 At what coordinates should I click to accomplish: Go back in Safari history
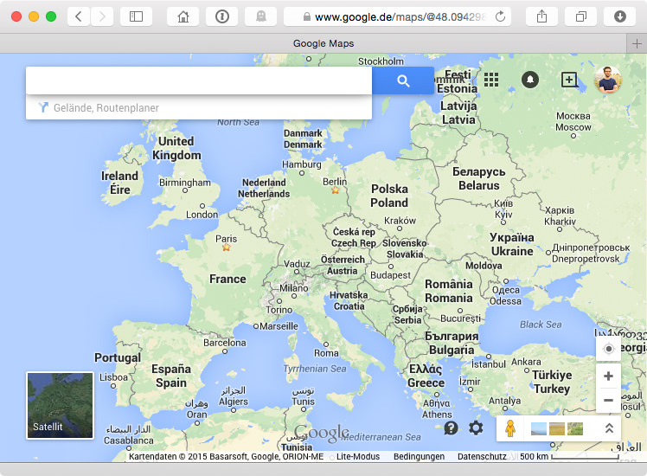pyautogui.click(x=79, y=16)
